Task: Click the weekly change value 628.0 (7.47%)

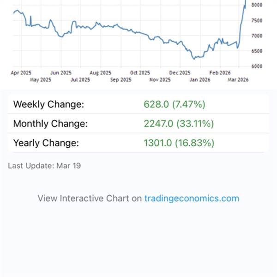Action: pos(175,104)
